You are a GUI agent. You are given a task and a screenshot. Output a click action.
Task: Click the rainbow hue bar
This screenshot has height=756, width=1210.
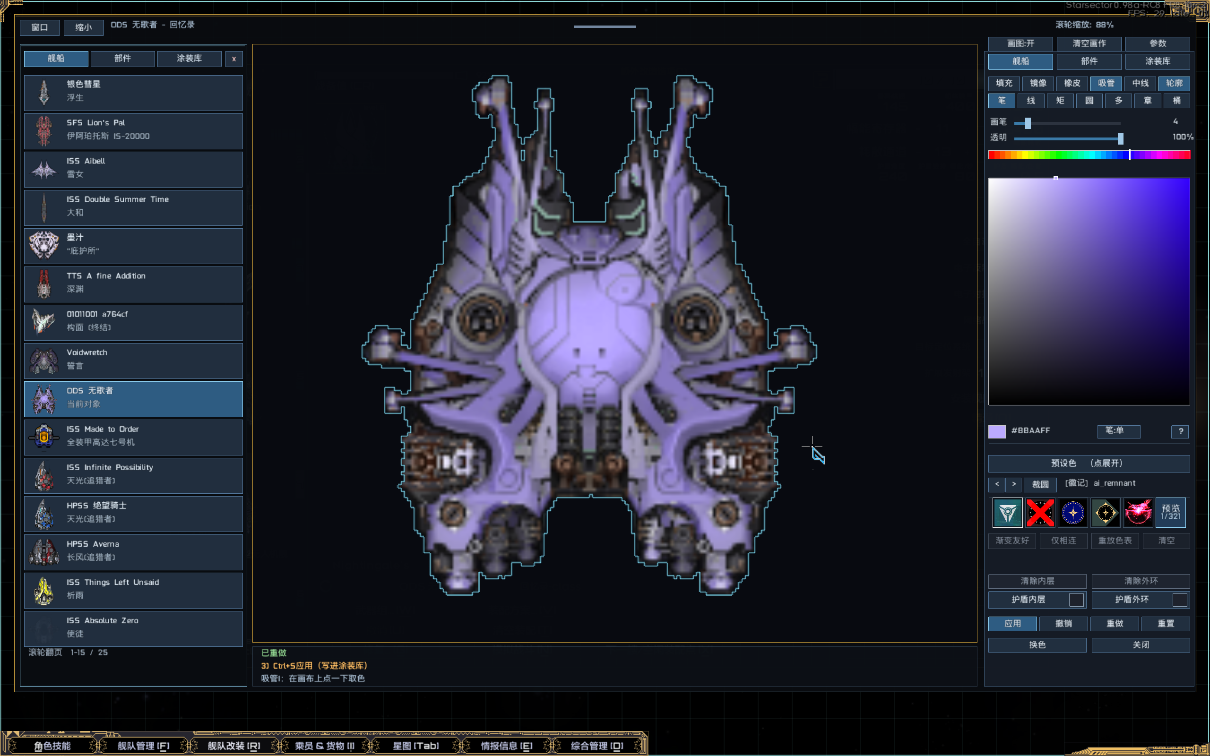(x=1089, y=155)
